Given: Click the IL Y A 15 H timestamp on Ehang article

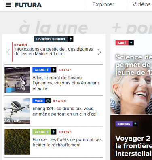Looking at the screenshot, I should click(59, 101).
